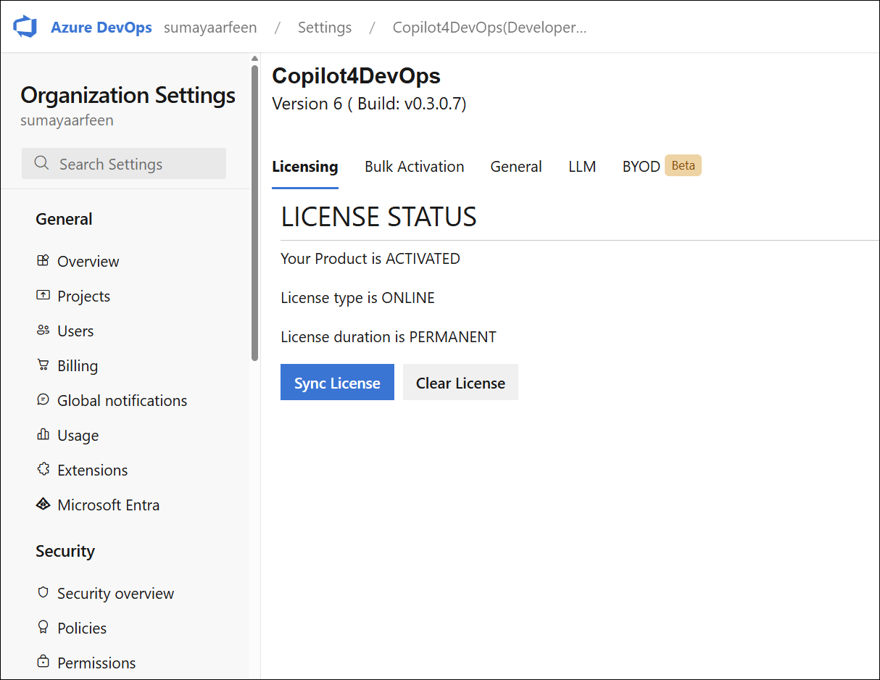
Task: Click 'License duration is PERMANENT' text
Action: (x=389, y=337)
